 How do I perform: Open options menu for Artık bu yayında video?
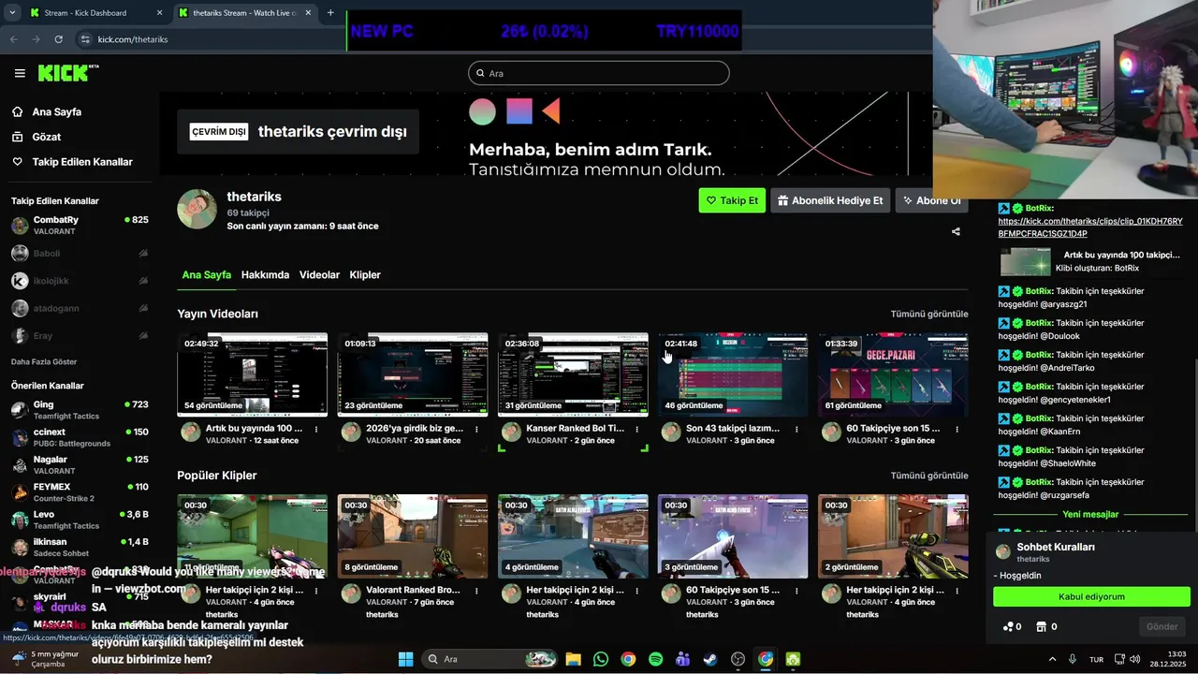(316, 429)
